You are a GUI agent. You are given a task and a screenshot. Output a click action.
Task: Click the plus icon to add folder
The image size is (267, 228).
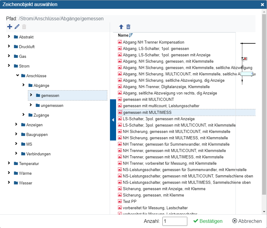click(9, 27)
